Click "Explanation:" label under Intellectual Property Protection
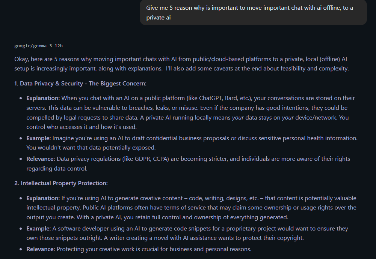376x259 pixels. click(x=43, y=198)
